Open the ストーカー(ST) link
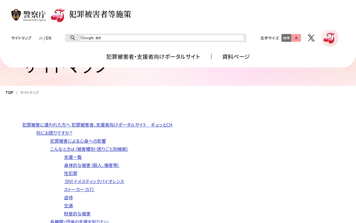Viewport: 356px width, 223px height. (x=79, y=190)
